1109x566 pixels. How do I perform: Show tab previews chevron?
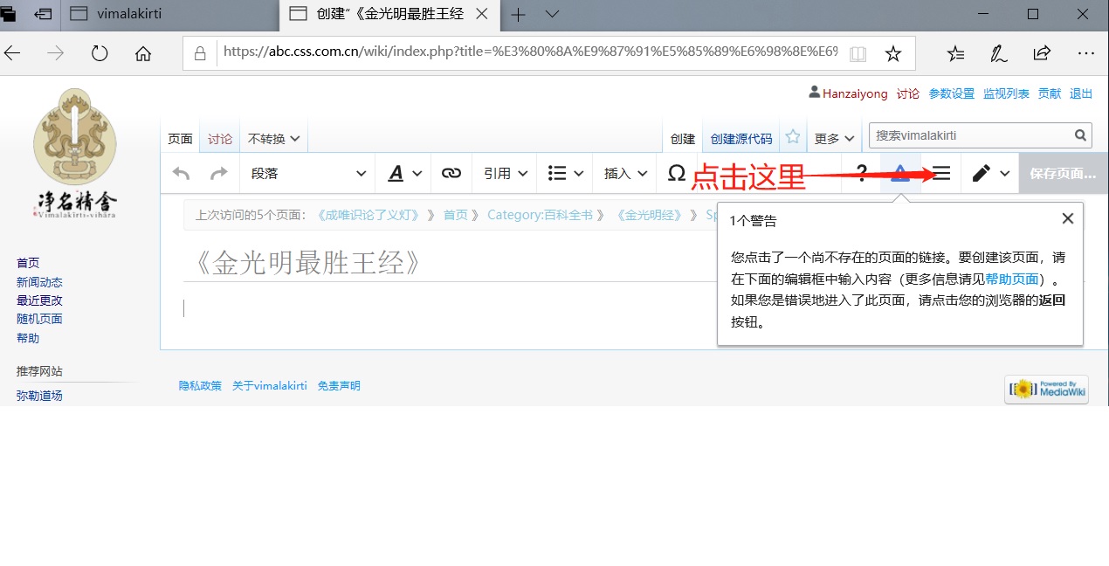click(x=552, y=14)
